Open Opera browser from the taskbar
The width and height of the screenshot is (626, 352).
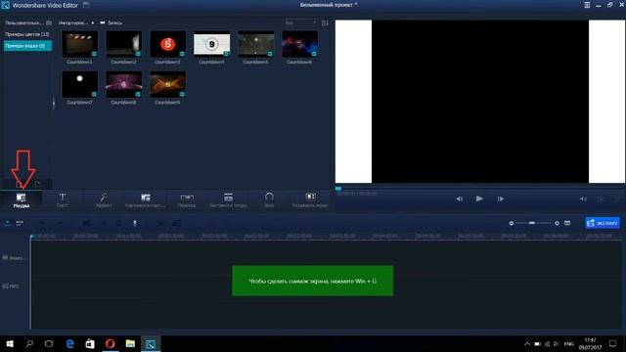[x=111, y=343]
